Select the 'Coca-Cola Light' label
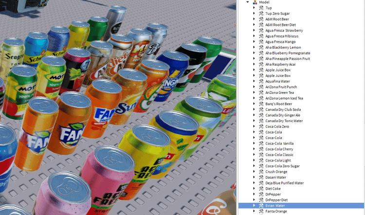 (x=278, y=161)
